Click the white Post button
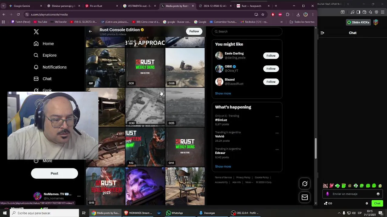Screen dimensions: 387x217 tap(54, 173)
